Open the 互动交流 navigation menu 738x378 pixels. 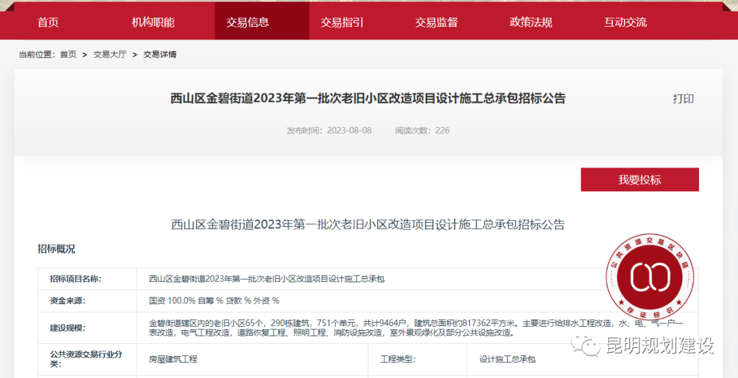tap(625, 23)
